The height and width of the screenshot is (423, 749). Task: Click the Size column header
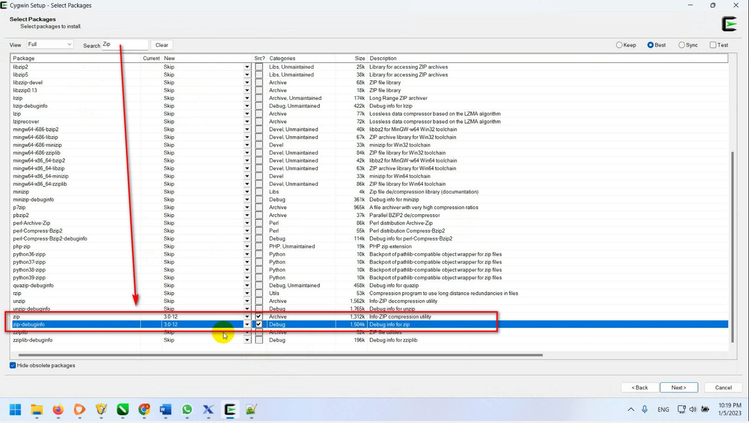click(x=352, y=58)
